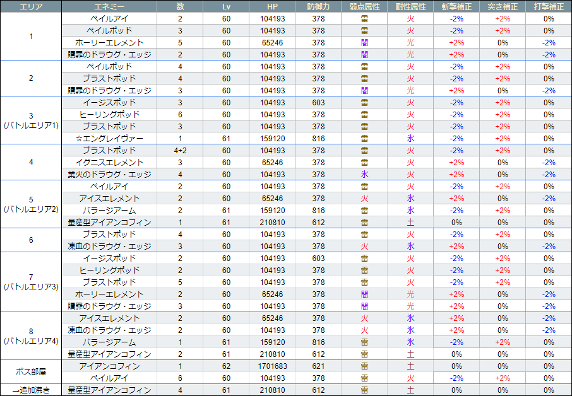Select the 斬撃補正 column header

(456, 6)
